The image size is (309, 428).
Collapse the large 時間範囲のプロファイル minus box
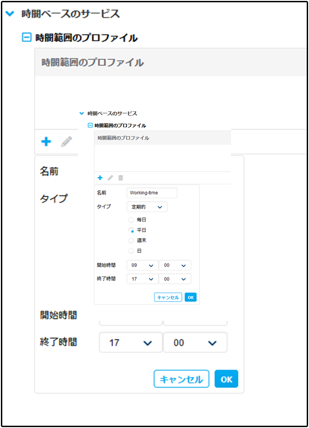(26, 38)
